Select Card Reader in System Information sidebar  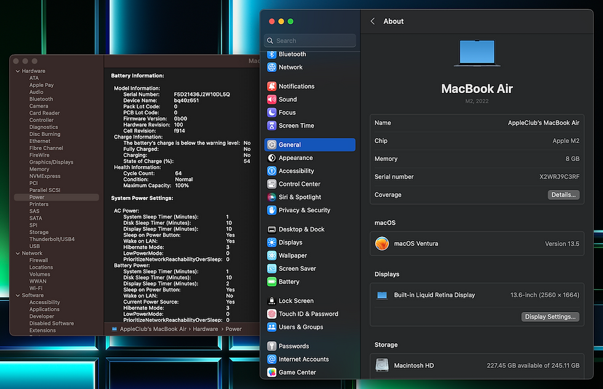click(x=44, y=113)
